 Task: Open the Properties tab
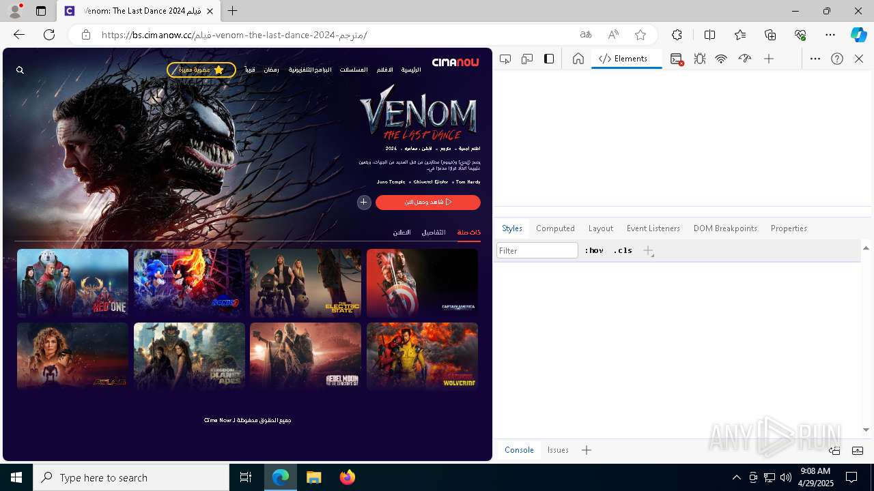[x=789, y=228]
